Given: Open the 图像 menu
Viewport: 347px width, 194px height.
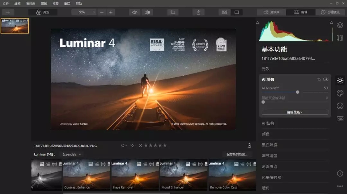Looking at the screenshot, I should click(x=44, y=4).
